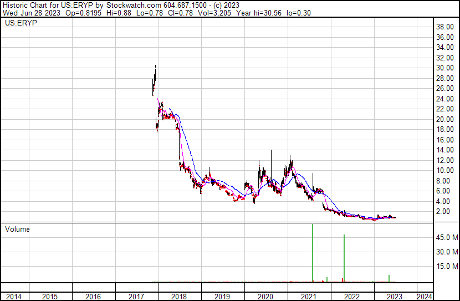460x301 pixels.
Task: Select the 2015 year label
Action: (50, 297)
